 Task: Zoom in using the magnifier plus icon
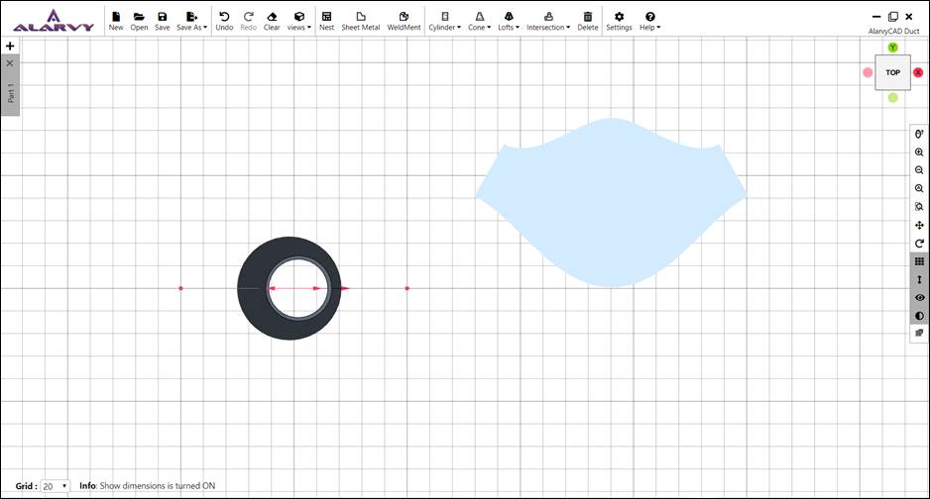pos(919,152)
